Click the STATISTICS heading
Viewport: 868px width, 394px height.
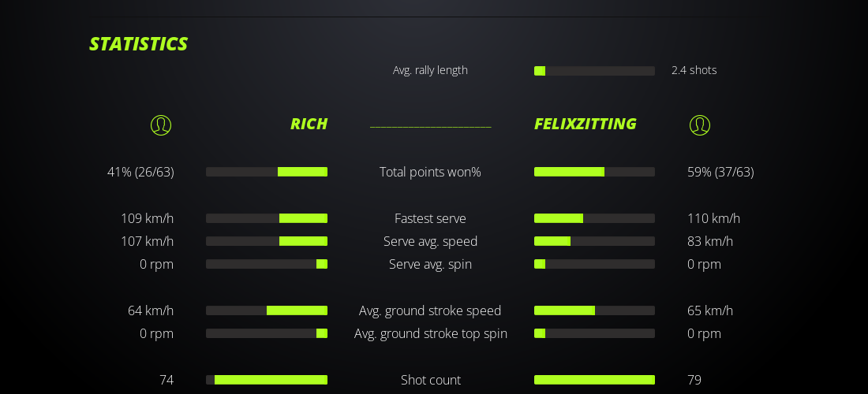coord(138,44)
